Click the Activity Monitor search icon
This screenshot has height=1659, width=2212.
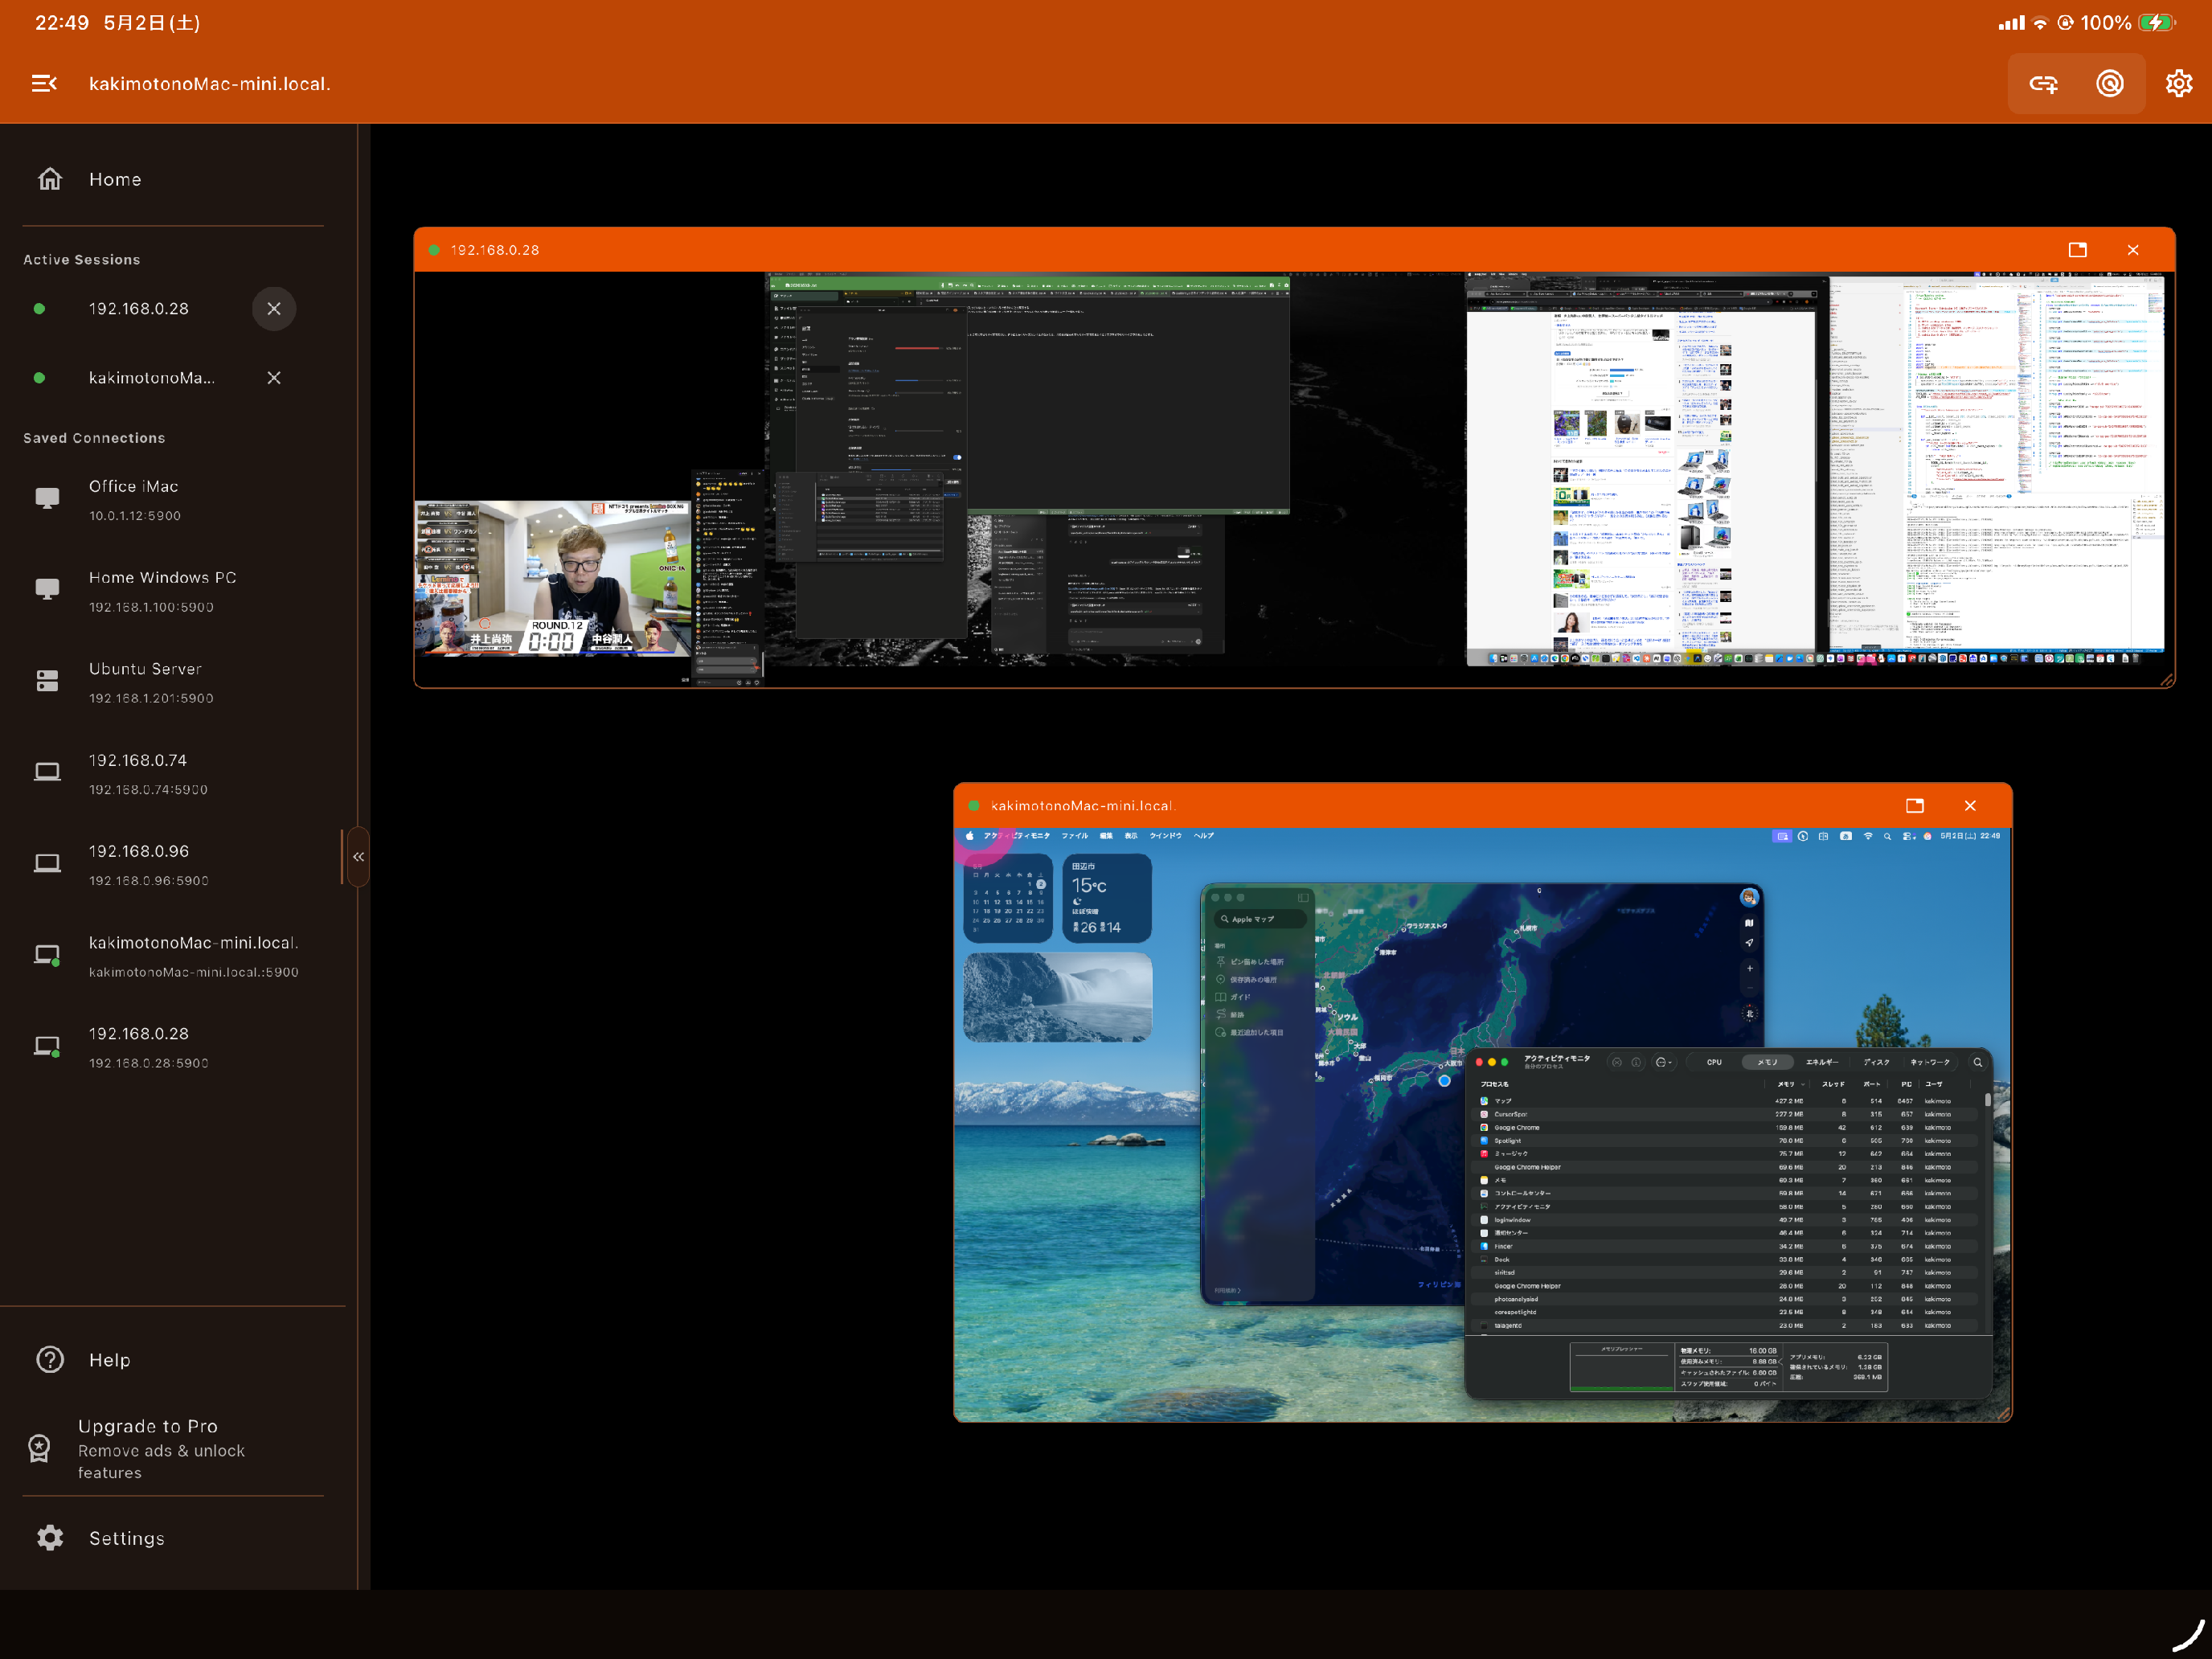click(x=1977, y=1062)
